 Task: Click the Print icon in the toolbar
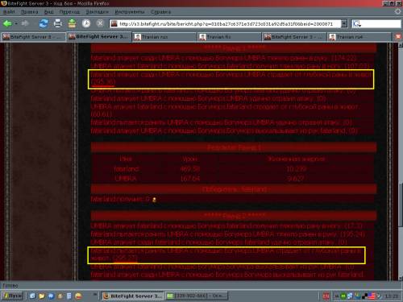(57, 23)
